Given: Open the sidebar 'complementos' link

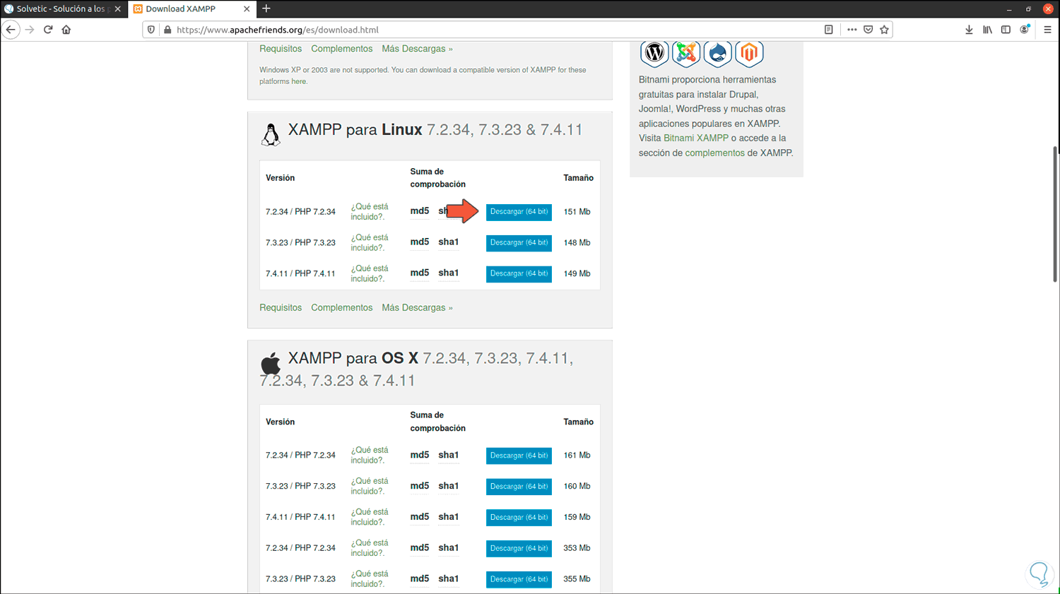Looking at the screenshot, I should click(x=714, y=153).
